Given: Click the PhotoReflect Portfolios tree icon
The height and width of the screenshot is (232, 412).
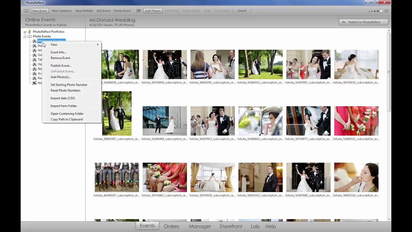Looking at the screenshot, I should click(x=30, y=32).
